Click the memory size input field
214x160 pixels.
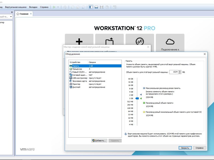coord(174,72)
